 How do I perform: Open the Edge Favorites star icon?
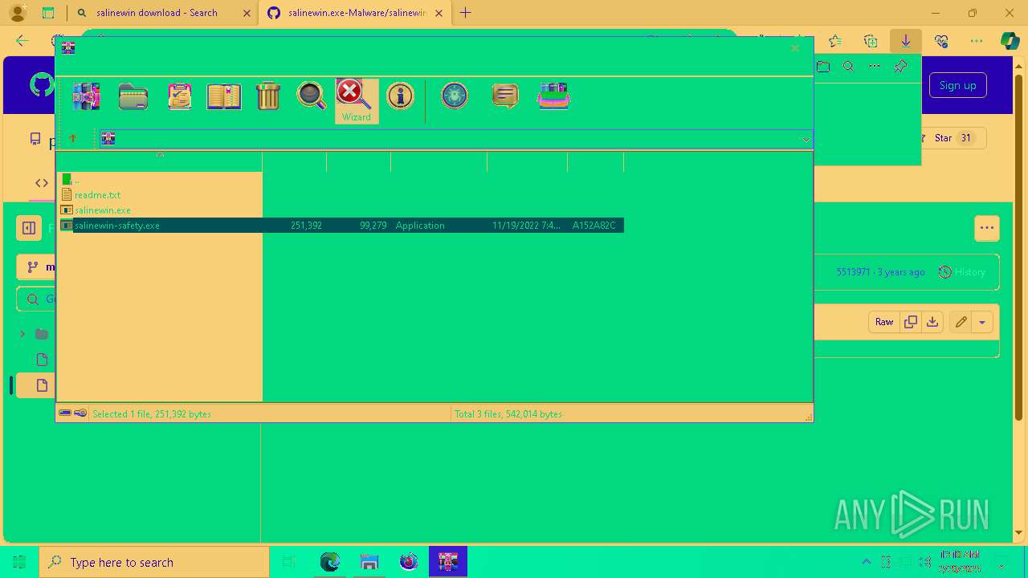[835, 41]
